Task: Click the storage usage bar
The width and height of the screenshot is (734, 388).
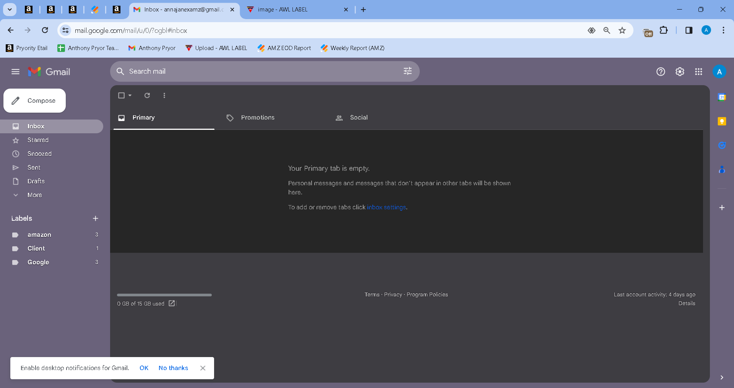Action: [x=164, y=295]
